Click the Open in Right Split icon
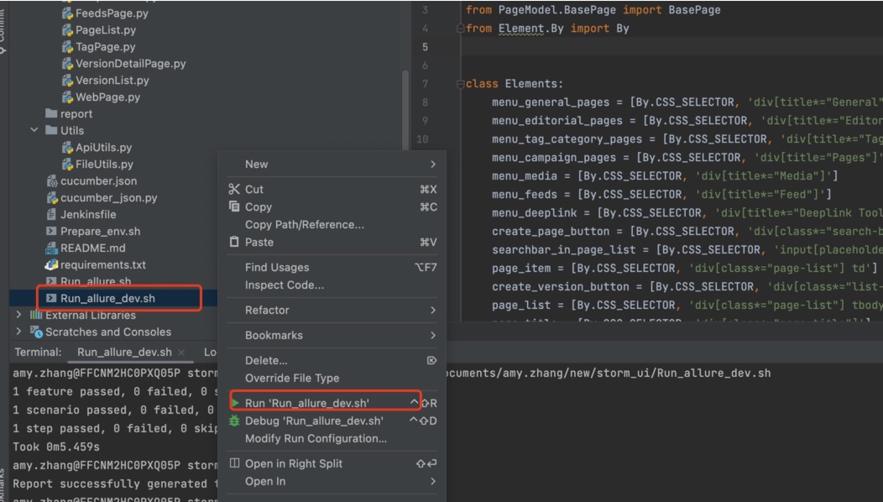The width and height of the screenshot is (883, 502). tap(234, 463)
